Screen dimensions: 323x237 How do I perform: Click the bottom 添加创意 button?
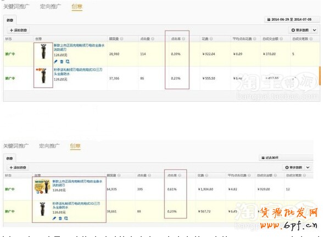(x=18, y=167)
